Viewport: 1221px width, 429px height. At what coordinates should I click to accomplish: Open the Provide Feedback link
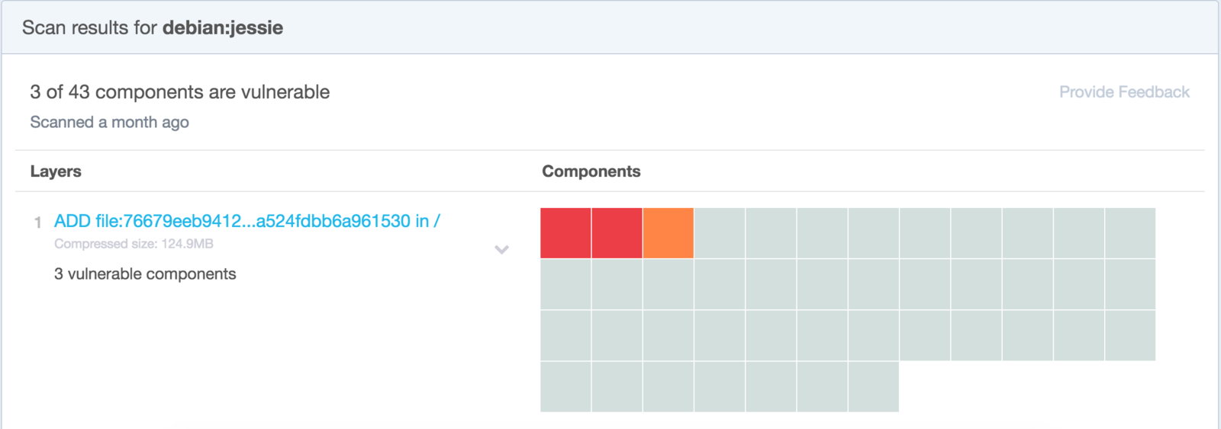click(1124, 92)
